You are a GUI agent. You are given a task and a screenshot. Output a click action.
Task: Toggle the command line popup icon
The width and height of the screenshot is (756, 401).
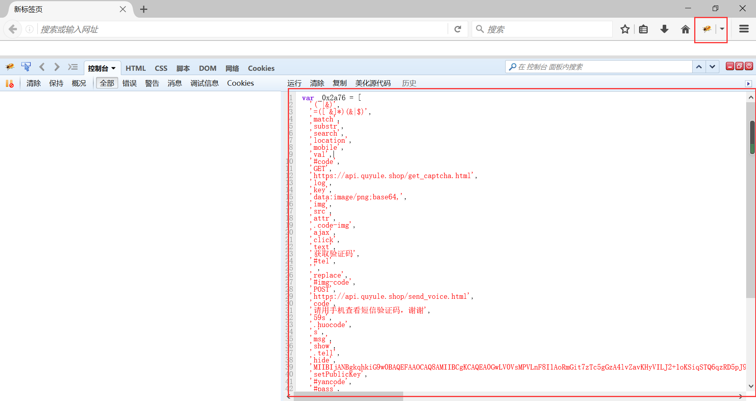point(73,67)
